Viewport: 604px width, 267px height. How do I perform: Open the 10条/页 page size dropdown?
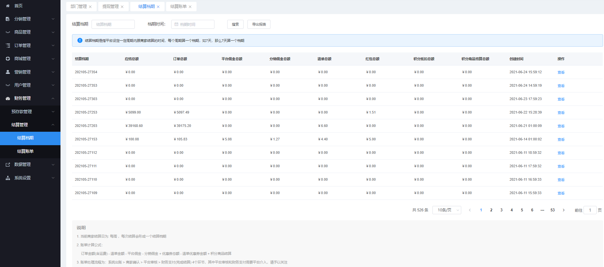(447, 210)
